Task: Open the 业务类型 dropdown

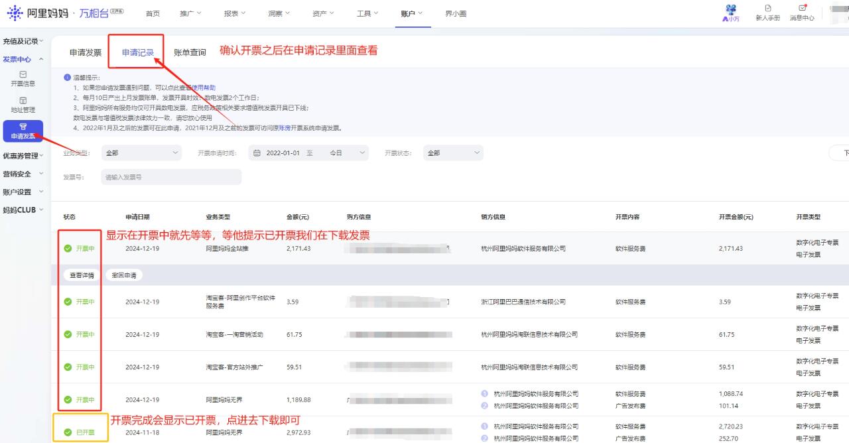Action: point(141,153)
